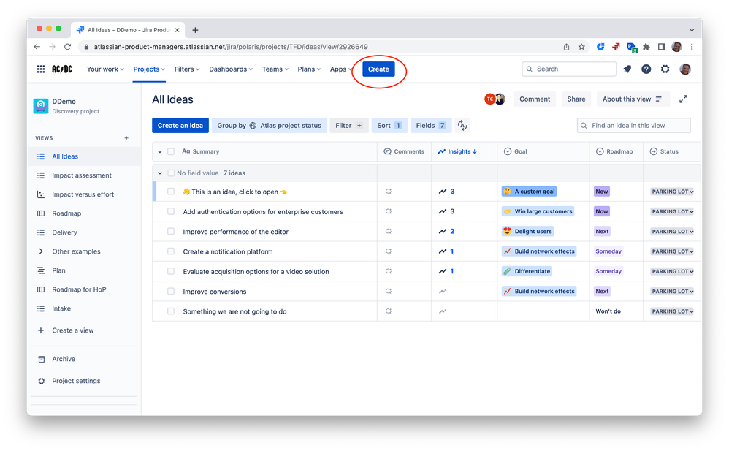Open Chrome three-dot menu
Screen dimensions: 729x451
(x=692, y=47)
